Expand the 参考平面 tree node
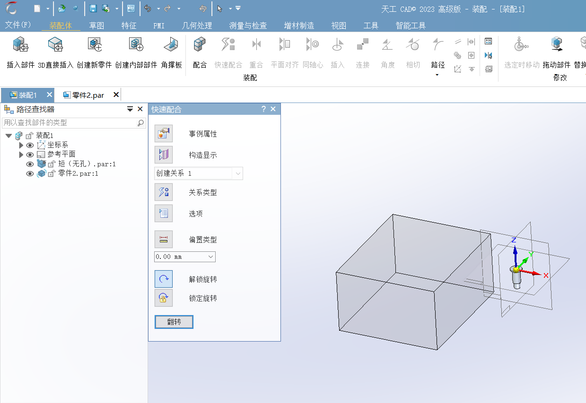The image size is (586, 403). click(21, 154)
